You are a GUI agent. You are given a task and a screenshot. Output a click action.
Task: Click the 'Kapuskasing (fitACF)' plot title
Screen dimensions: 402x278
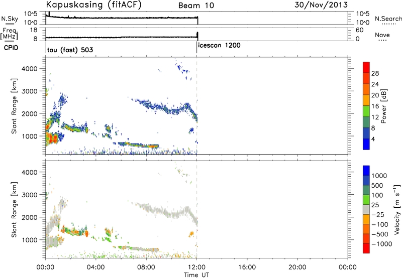pyautogui.click(x=93, y=5)
